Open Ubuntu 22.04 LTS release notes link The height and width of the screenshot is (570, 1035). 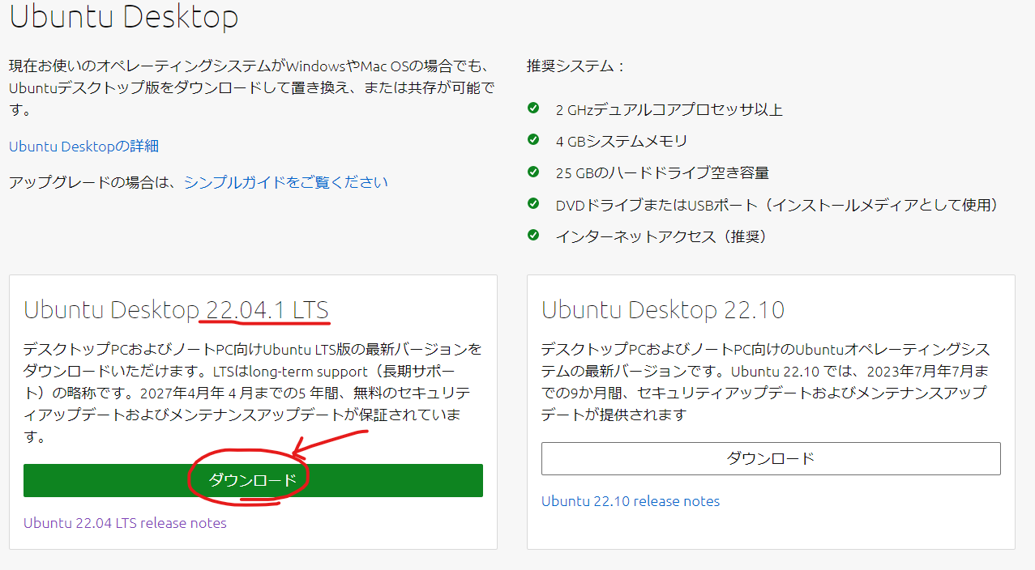[x=125, y=523]
